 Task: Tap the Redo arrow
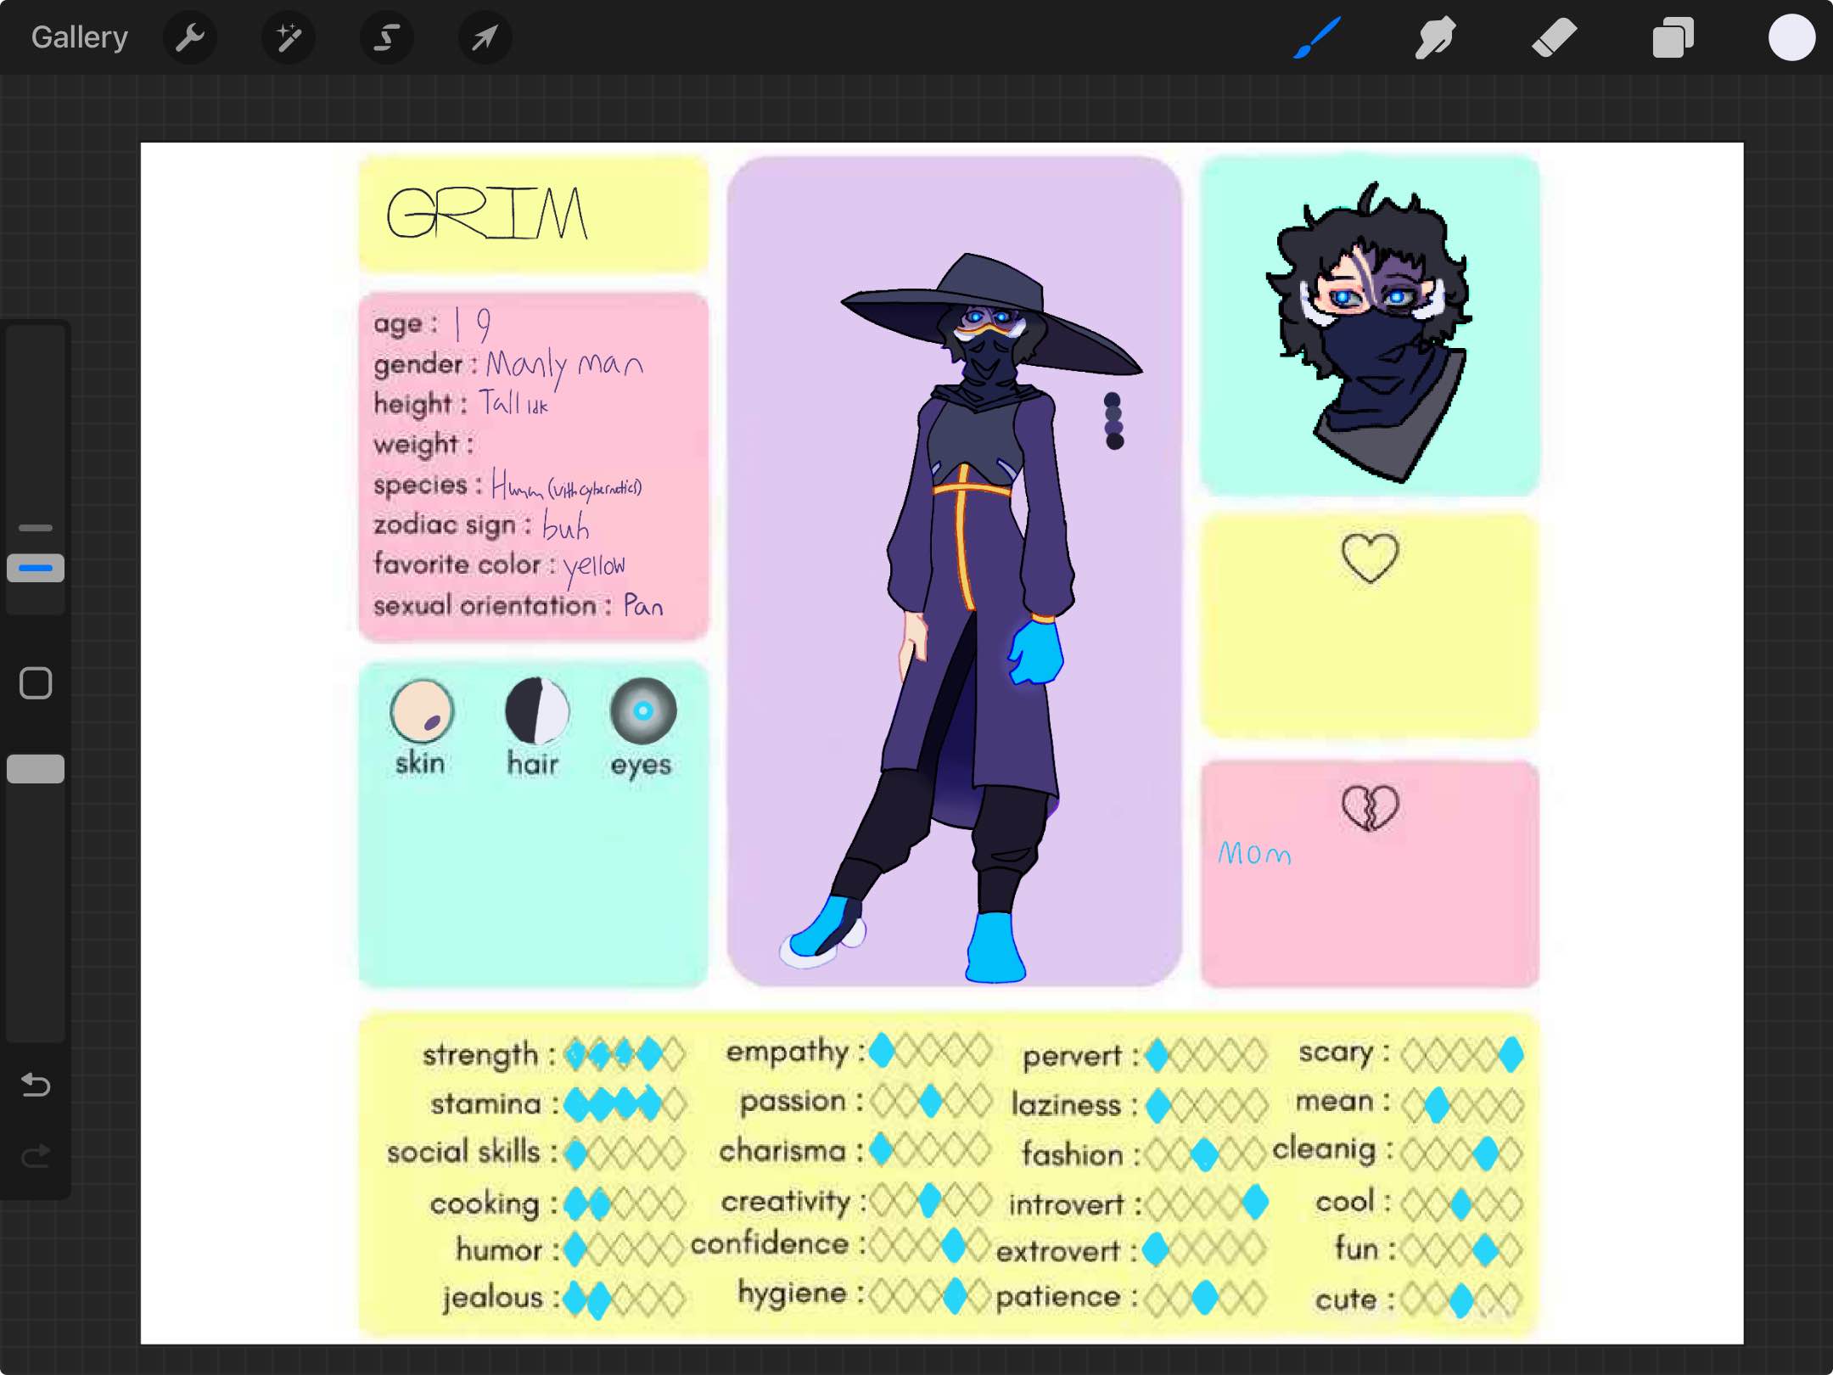click(x=36, y=1156)
